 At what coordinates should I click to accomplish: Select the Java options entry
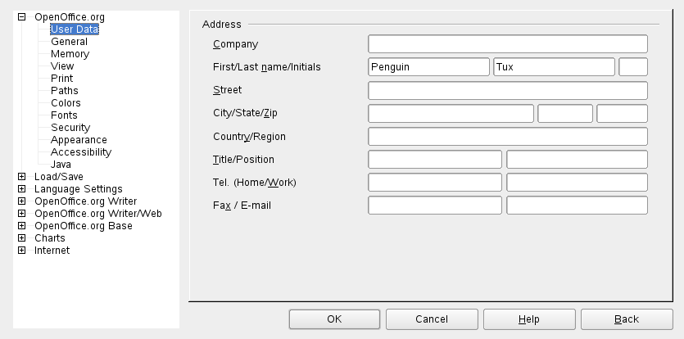click(61, 165)
